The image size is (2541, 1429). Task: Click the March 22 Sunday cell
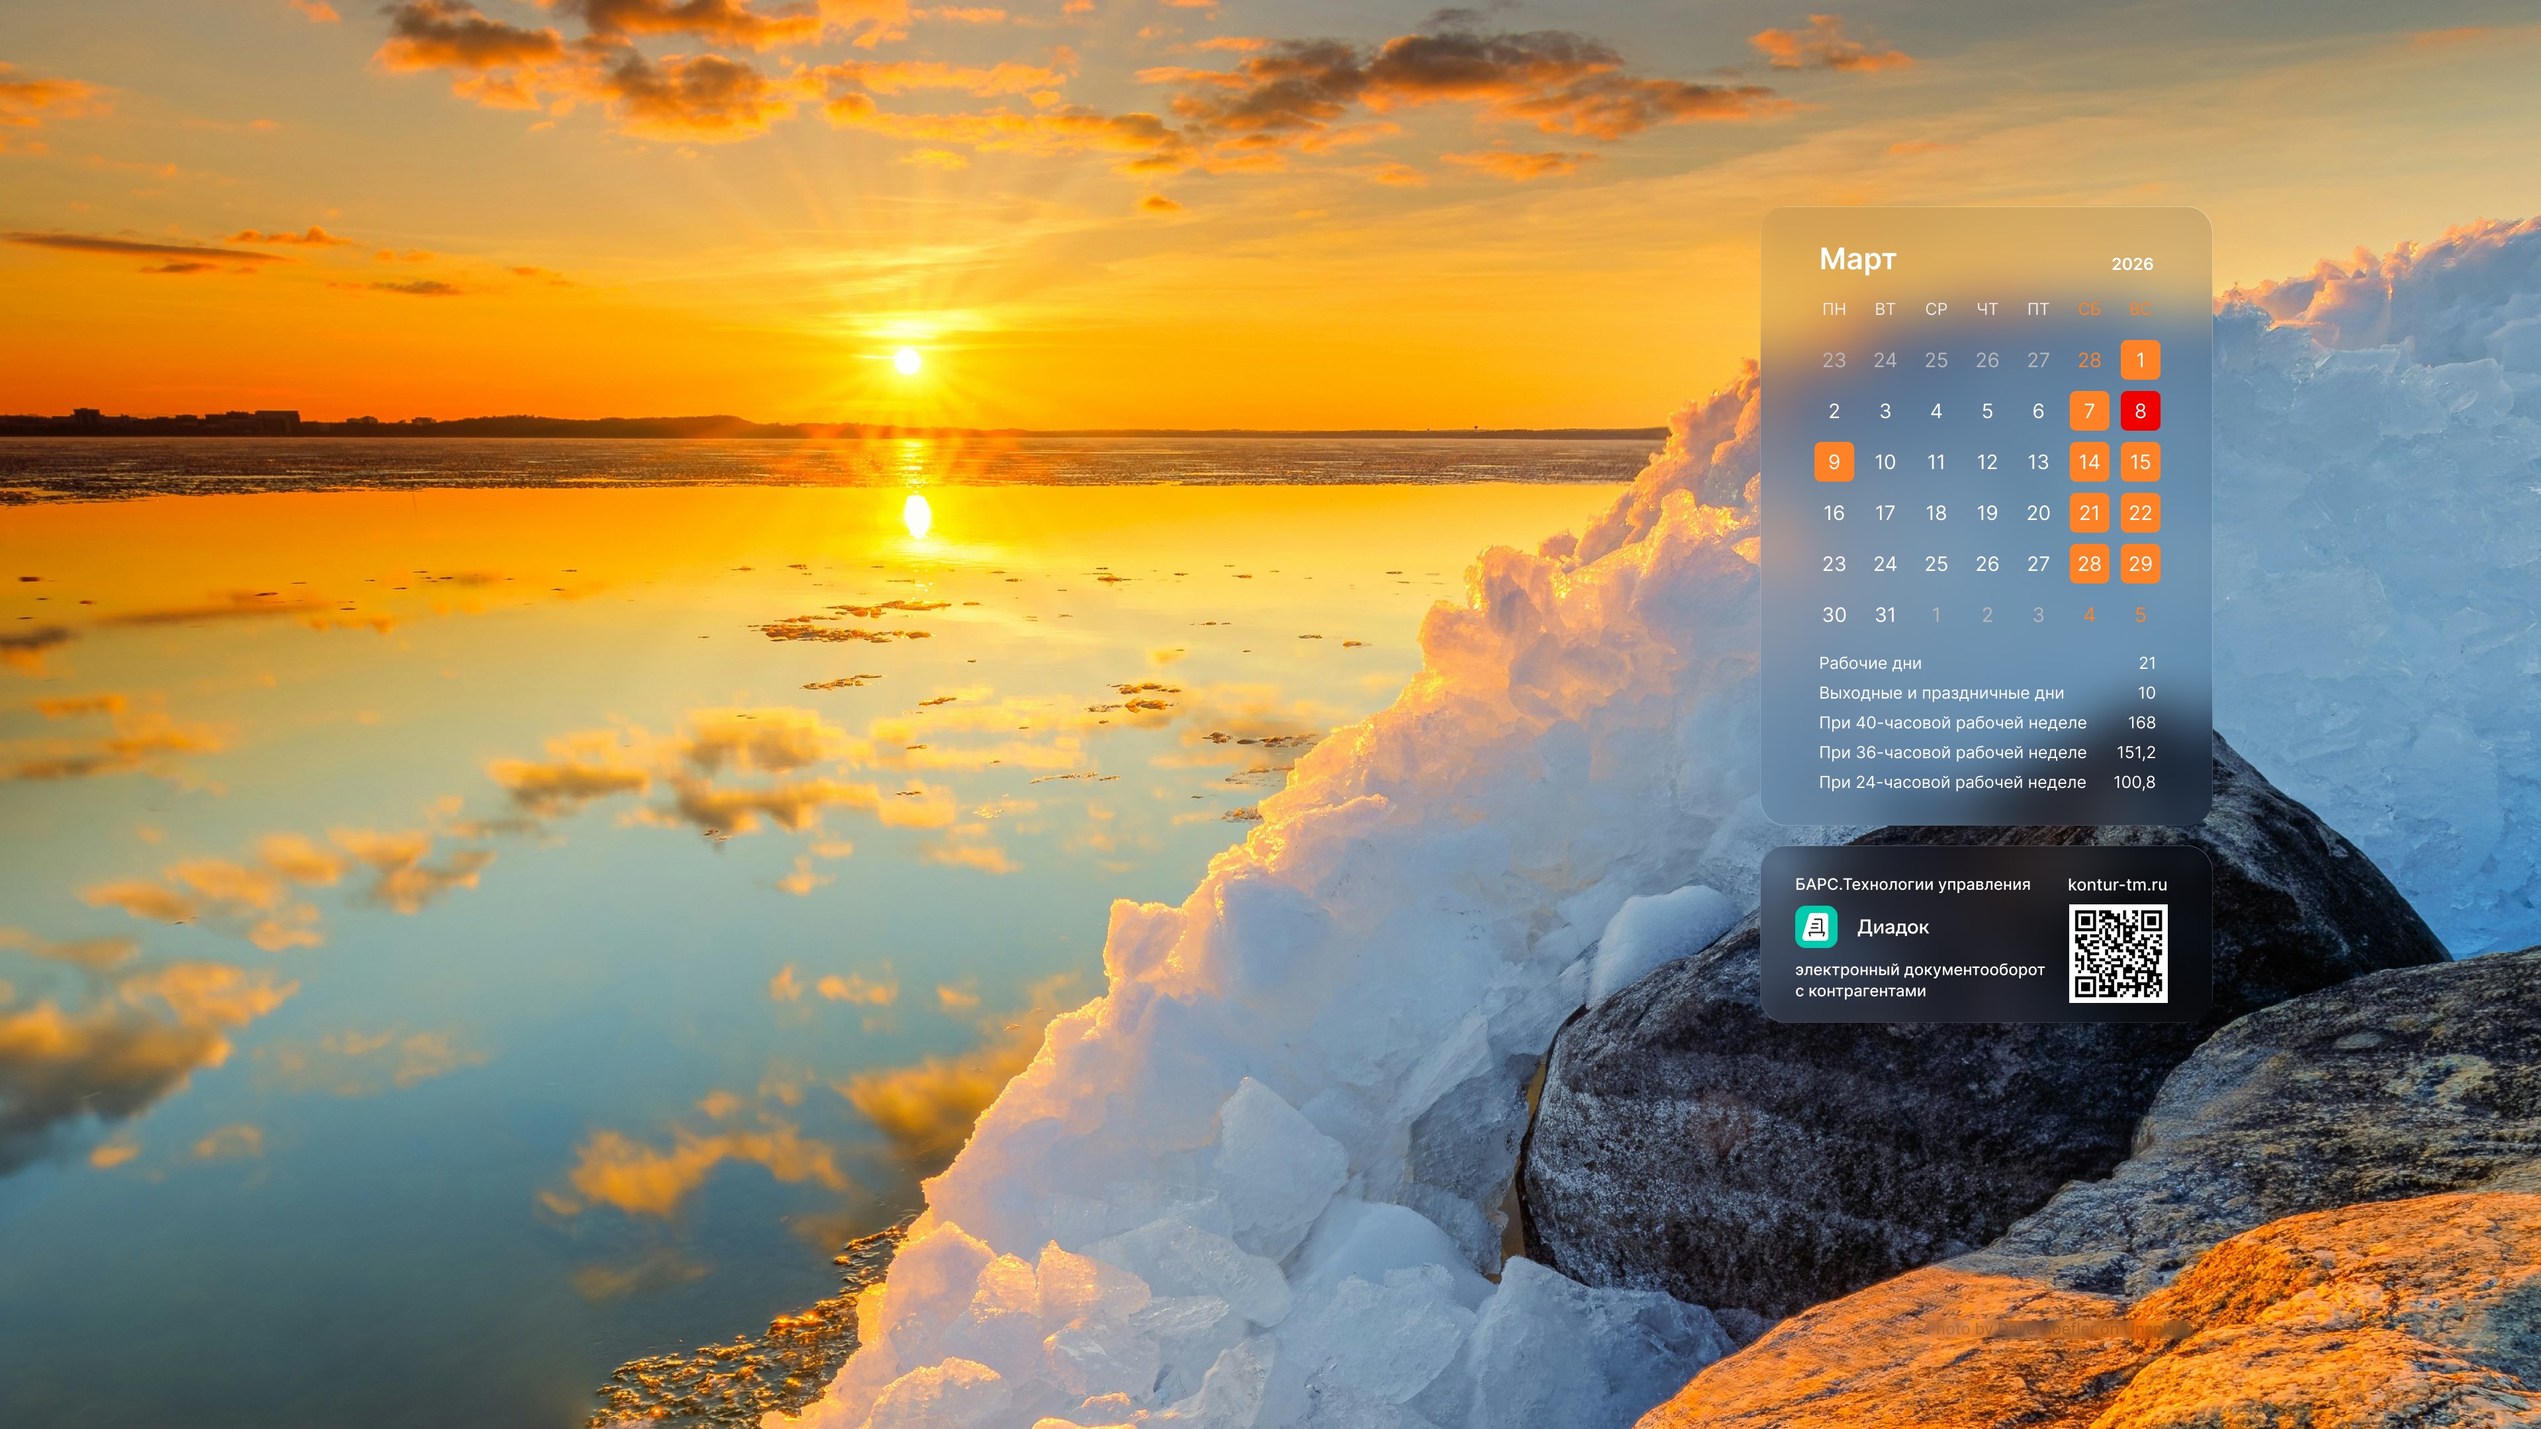pos(2139,513)
